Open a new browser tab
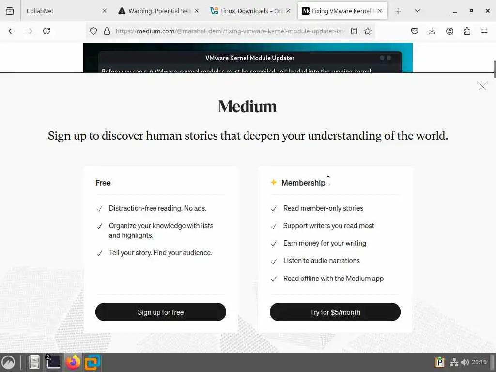 tap(398, 11)
